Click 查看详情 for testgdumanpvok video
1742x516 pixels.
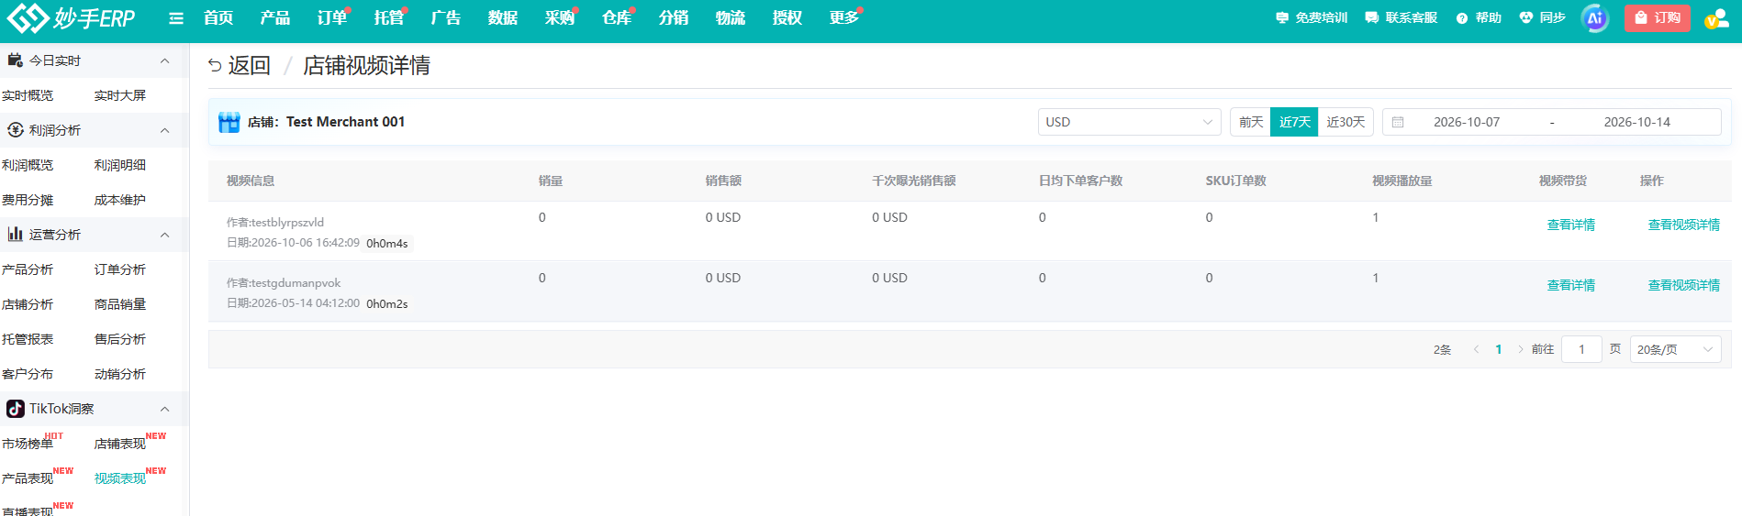pos(1571,285)
